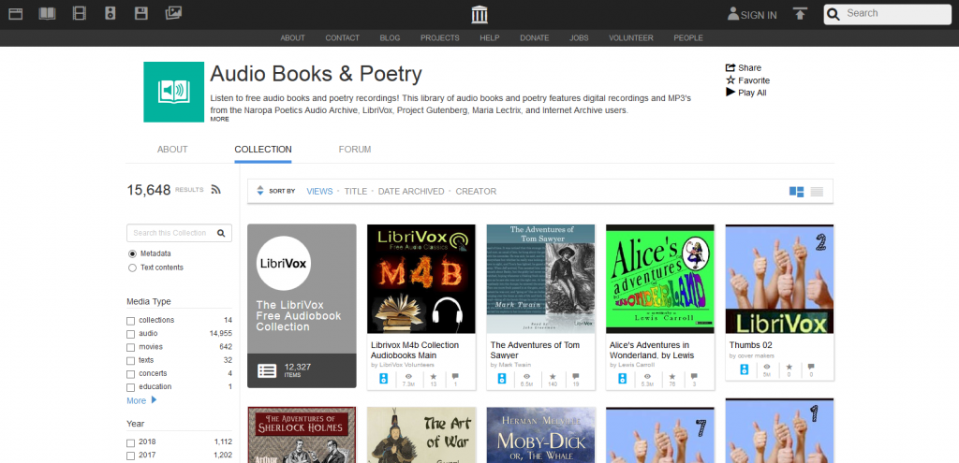Select the Text contents radio button
959x463 pixels.
tap(132, 268)
